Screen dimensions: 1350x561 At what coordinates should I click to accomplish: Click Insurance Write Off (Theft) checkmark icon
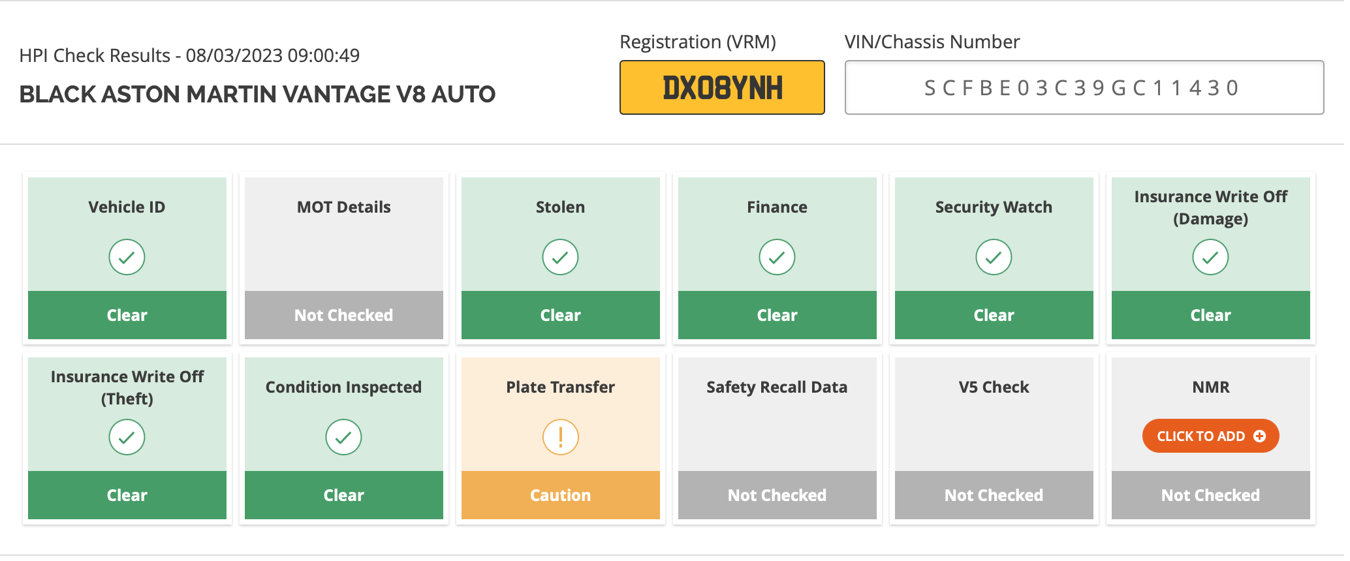click(127, 437)
